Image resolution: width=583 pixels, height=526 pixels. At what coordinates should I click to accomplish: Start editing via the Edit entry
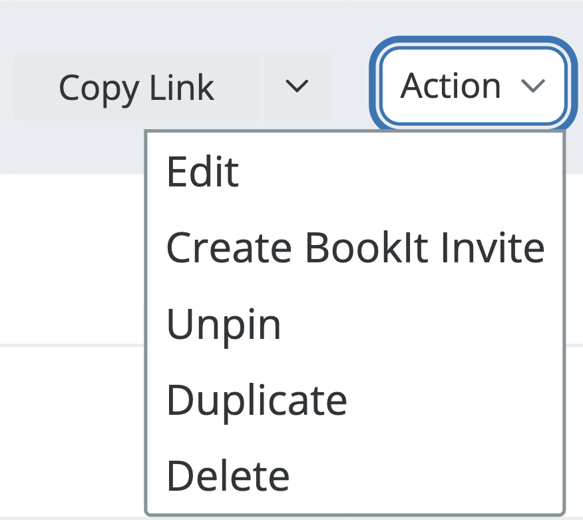(355, 172)
